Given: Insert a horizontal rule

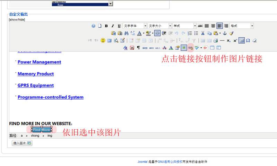Looking at the screenshot, I should 222,40.
